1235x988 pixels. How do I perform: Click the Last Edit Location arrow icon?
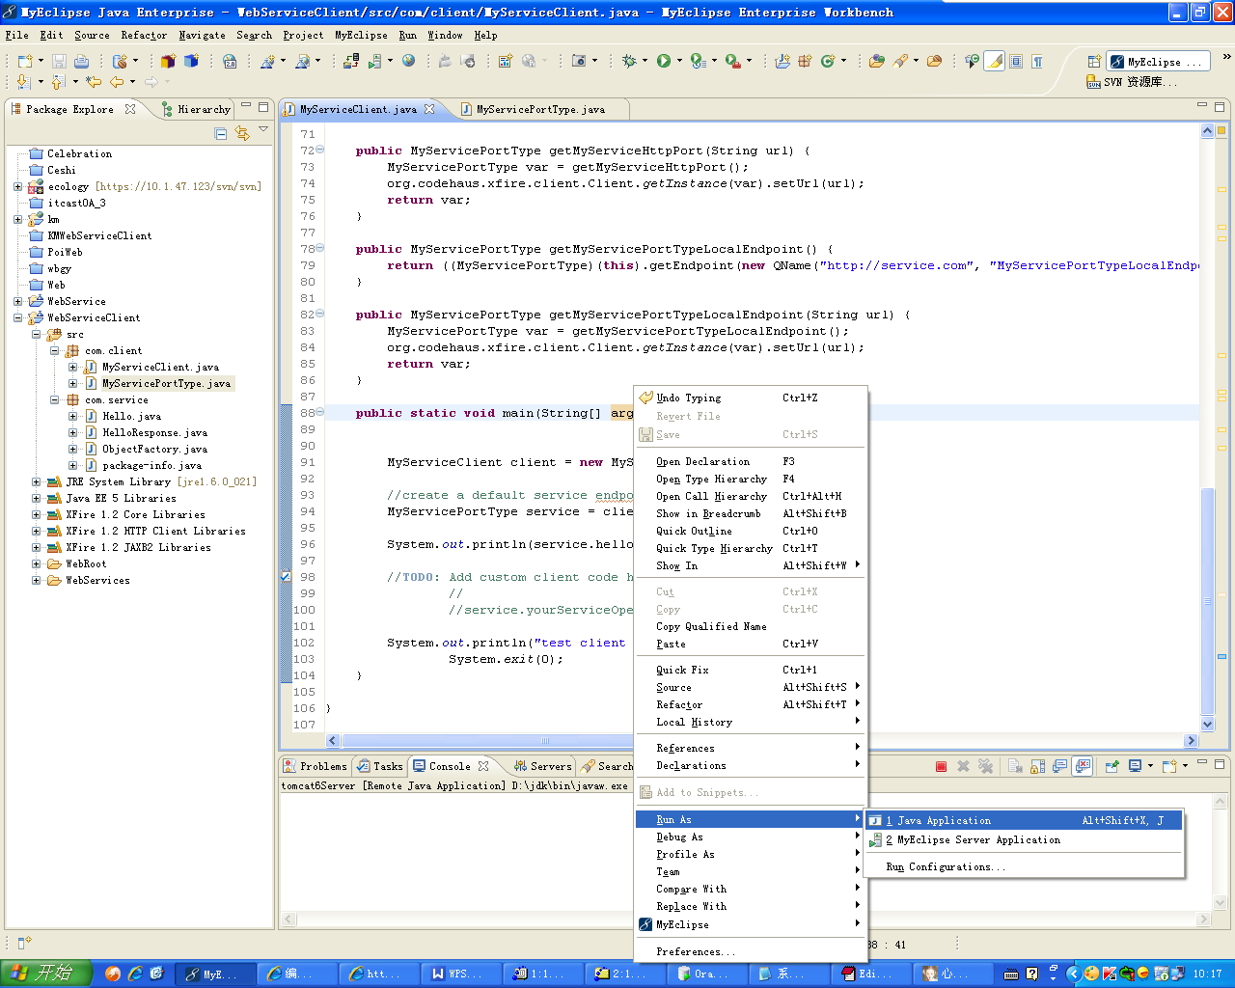[x=94, y=82]
